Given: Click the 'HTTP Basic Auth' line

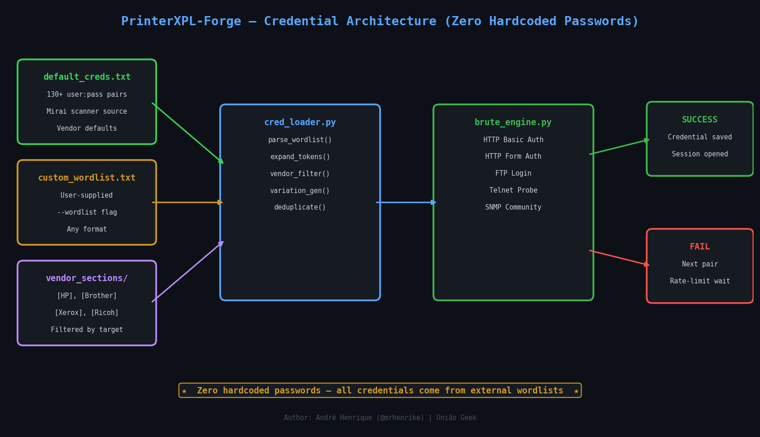Looking at the screenshot, I should 513,140.
